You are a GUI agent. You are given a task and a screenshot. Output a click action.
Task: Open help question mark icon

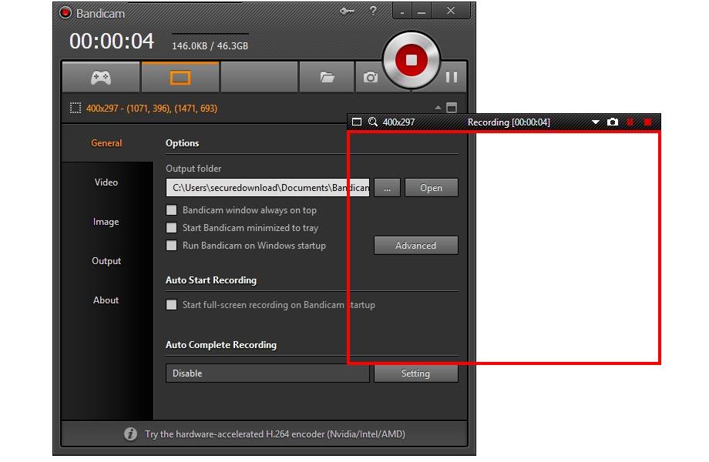[x=373, y=10]
